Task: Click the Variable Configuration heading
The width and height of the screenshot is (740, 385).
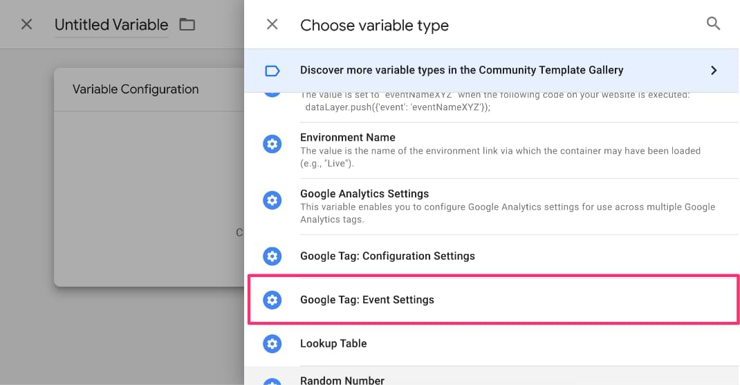Action: point(136,89)
